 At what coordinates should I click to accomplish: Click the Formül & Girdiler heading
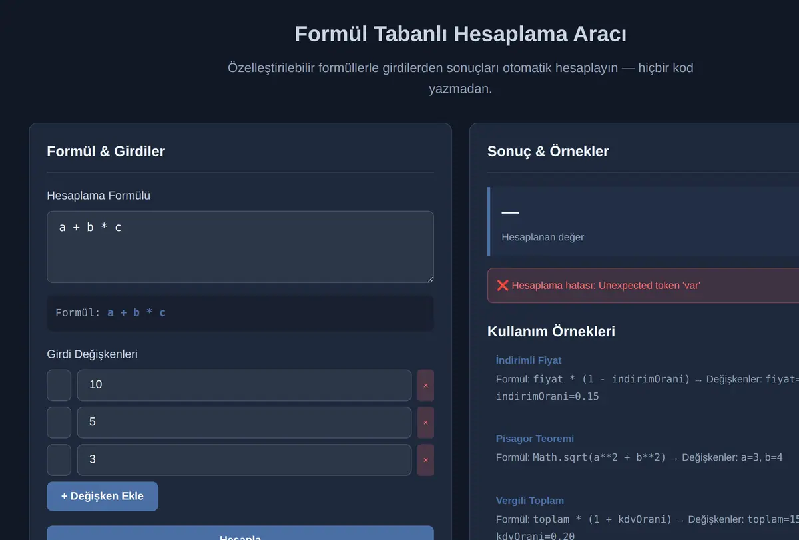(106, 151)
